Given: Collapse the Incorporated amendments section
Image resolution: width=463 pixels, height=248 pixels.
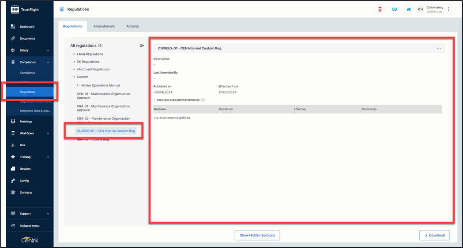Looking at the screenshot, I should pos(155,100).
